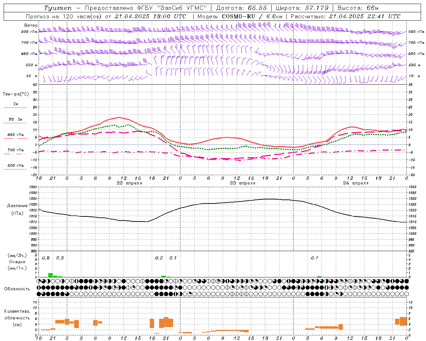
Task: Click the model label "COSMO-RU / 6.6км"
Action: (252, 16)
